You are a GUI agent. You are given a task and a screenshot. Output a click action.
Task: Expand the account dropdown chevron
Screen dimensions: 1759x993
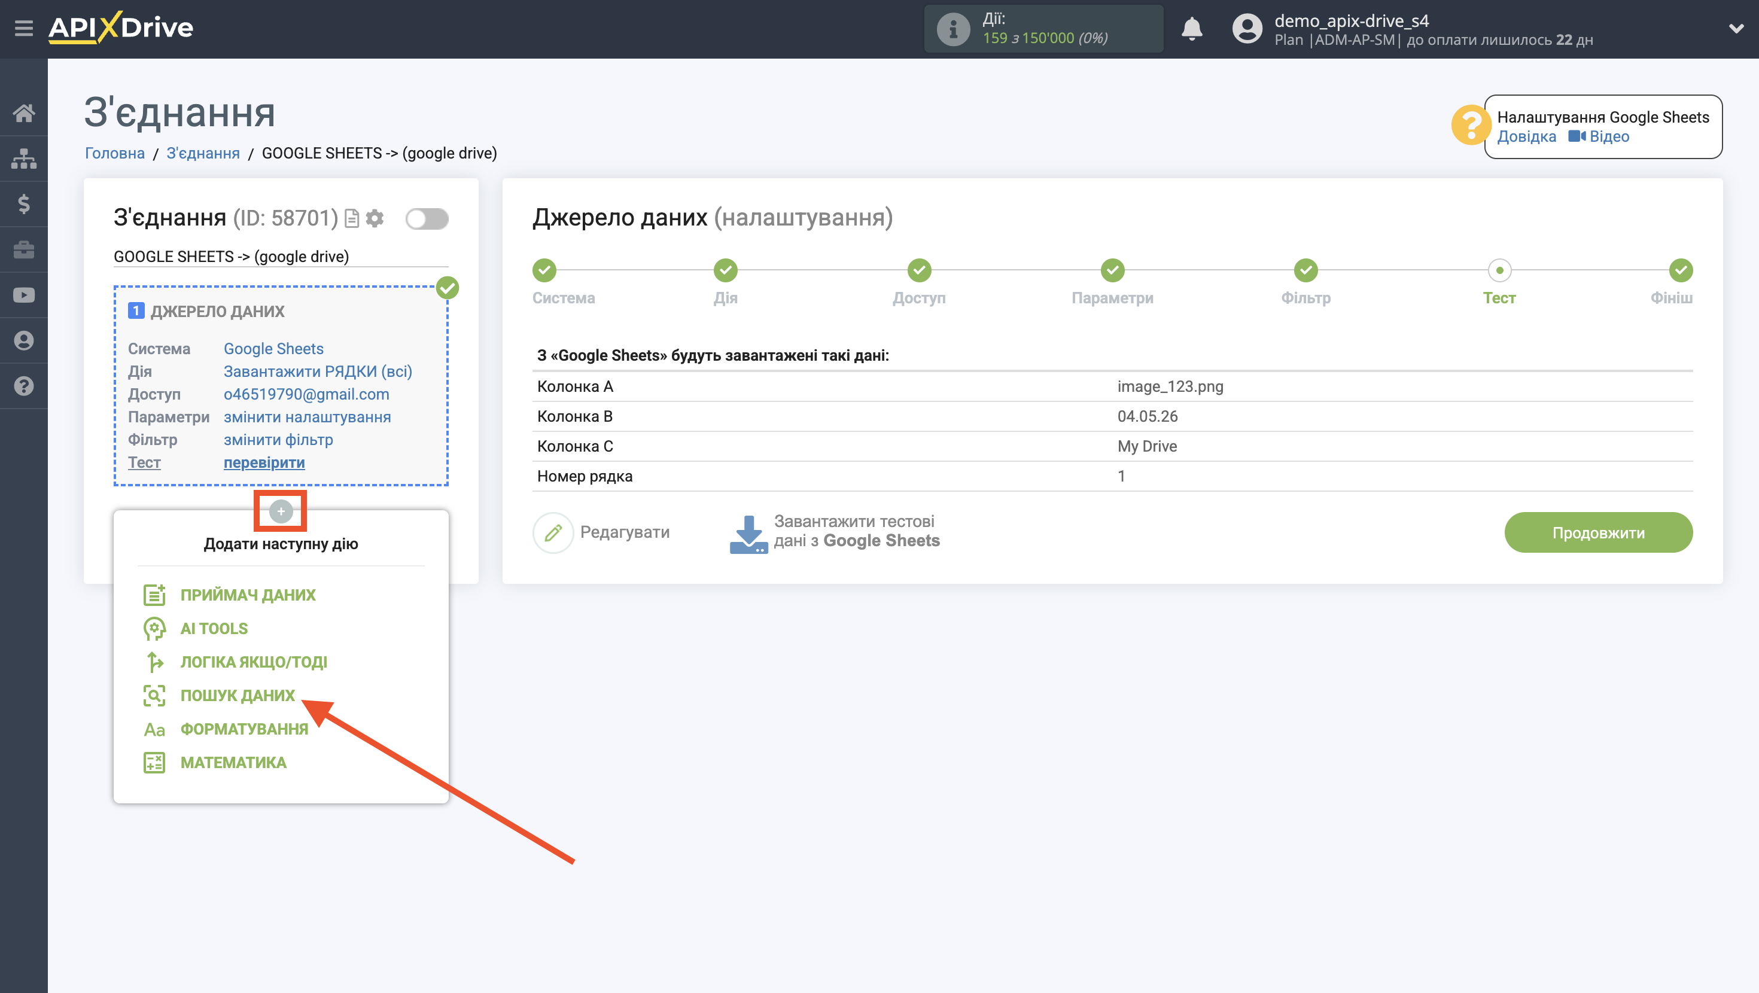click(x=1736, y=29)
